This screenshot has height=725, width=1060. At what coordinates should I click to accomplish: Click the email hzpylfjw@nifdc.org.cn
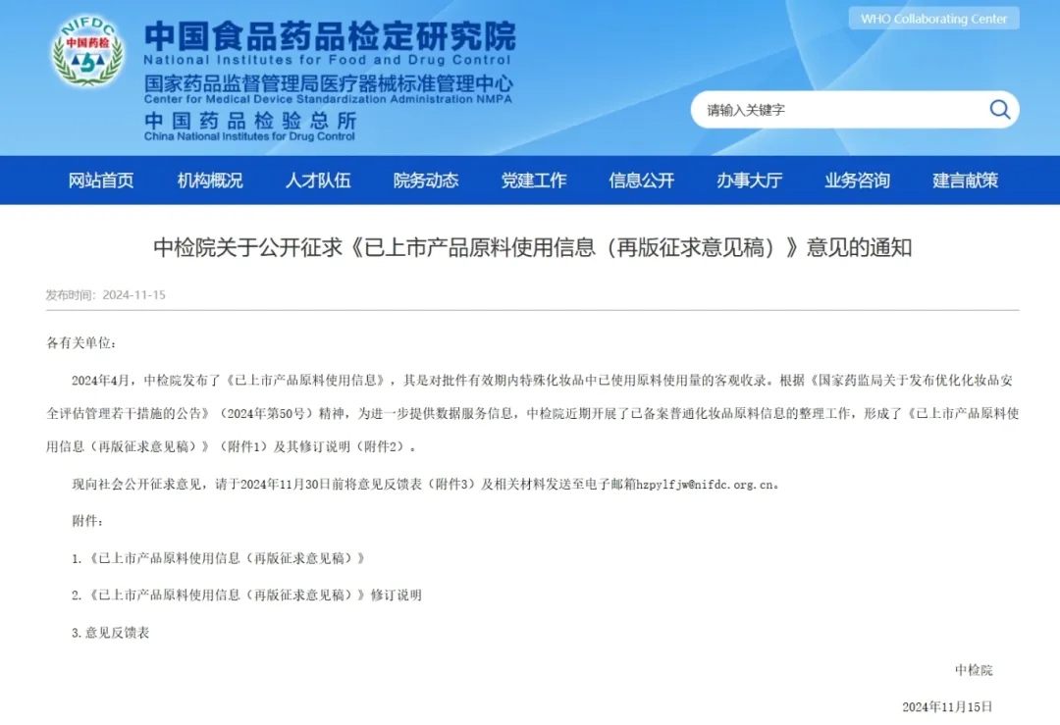(x=705, y=485)
